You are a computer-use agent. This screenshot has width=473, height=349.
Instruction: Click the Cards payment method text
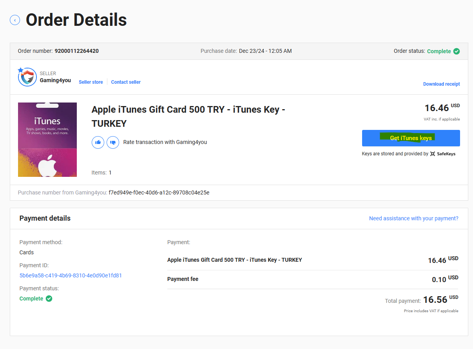coord(27,252)
